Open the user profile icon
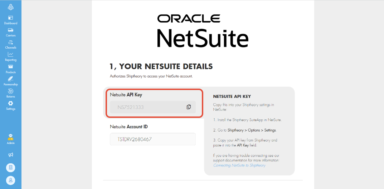Viewport: 384px width, 189px height. pos(11,180)
